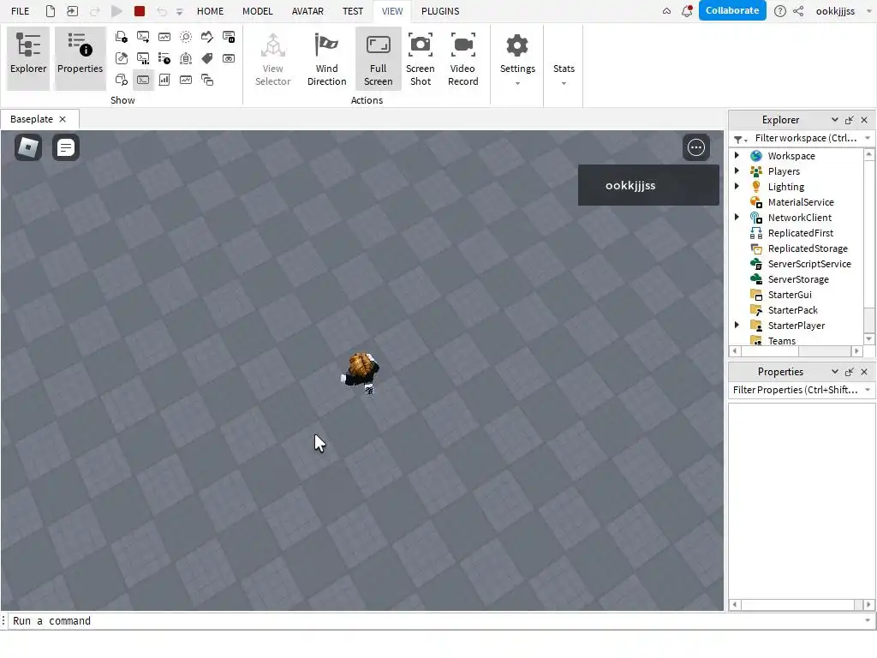This screenshot has width=877, height=658.
Task: Click the stacked windows icon in Show
Action: (x=207, y=80)
